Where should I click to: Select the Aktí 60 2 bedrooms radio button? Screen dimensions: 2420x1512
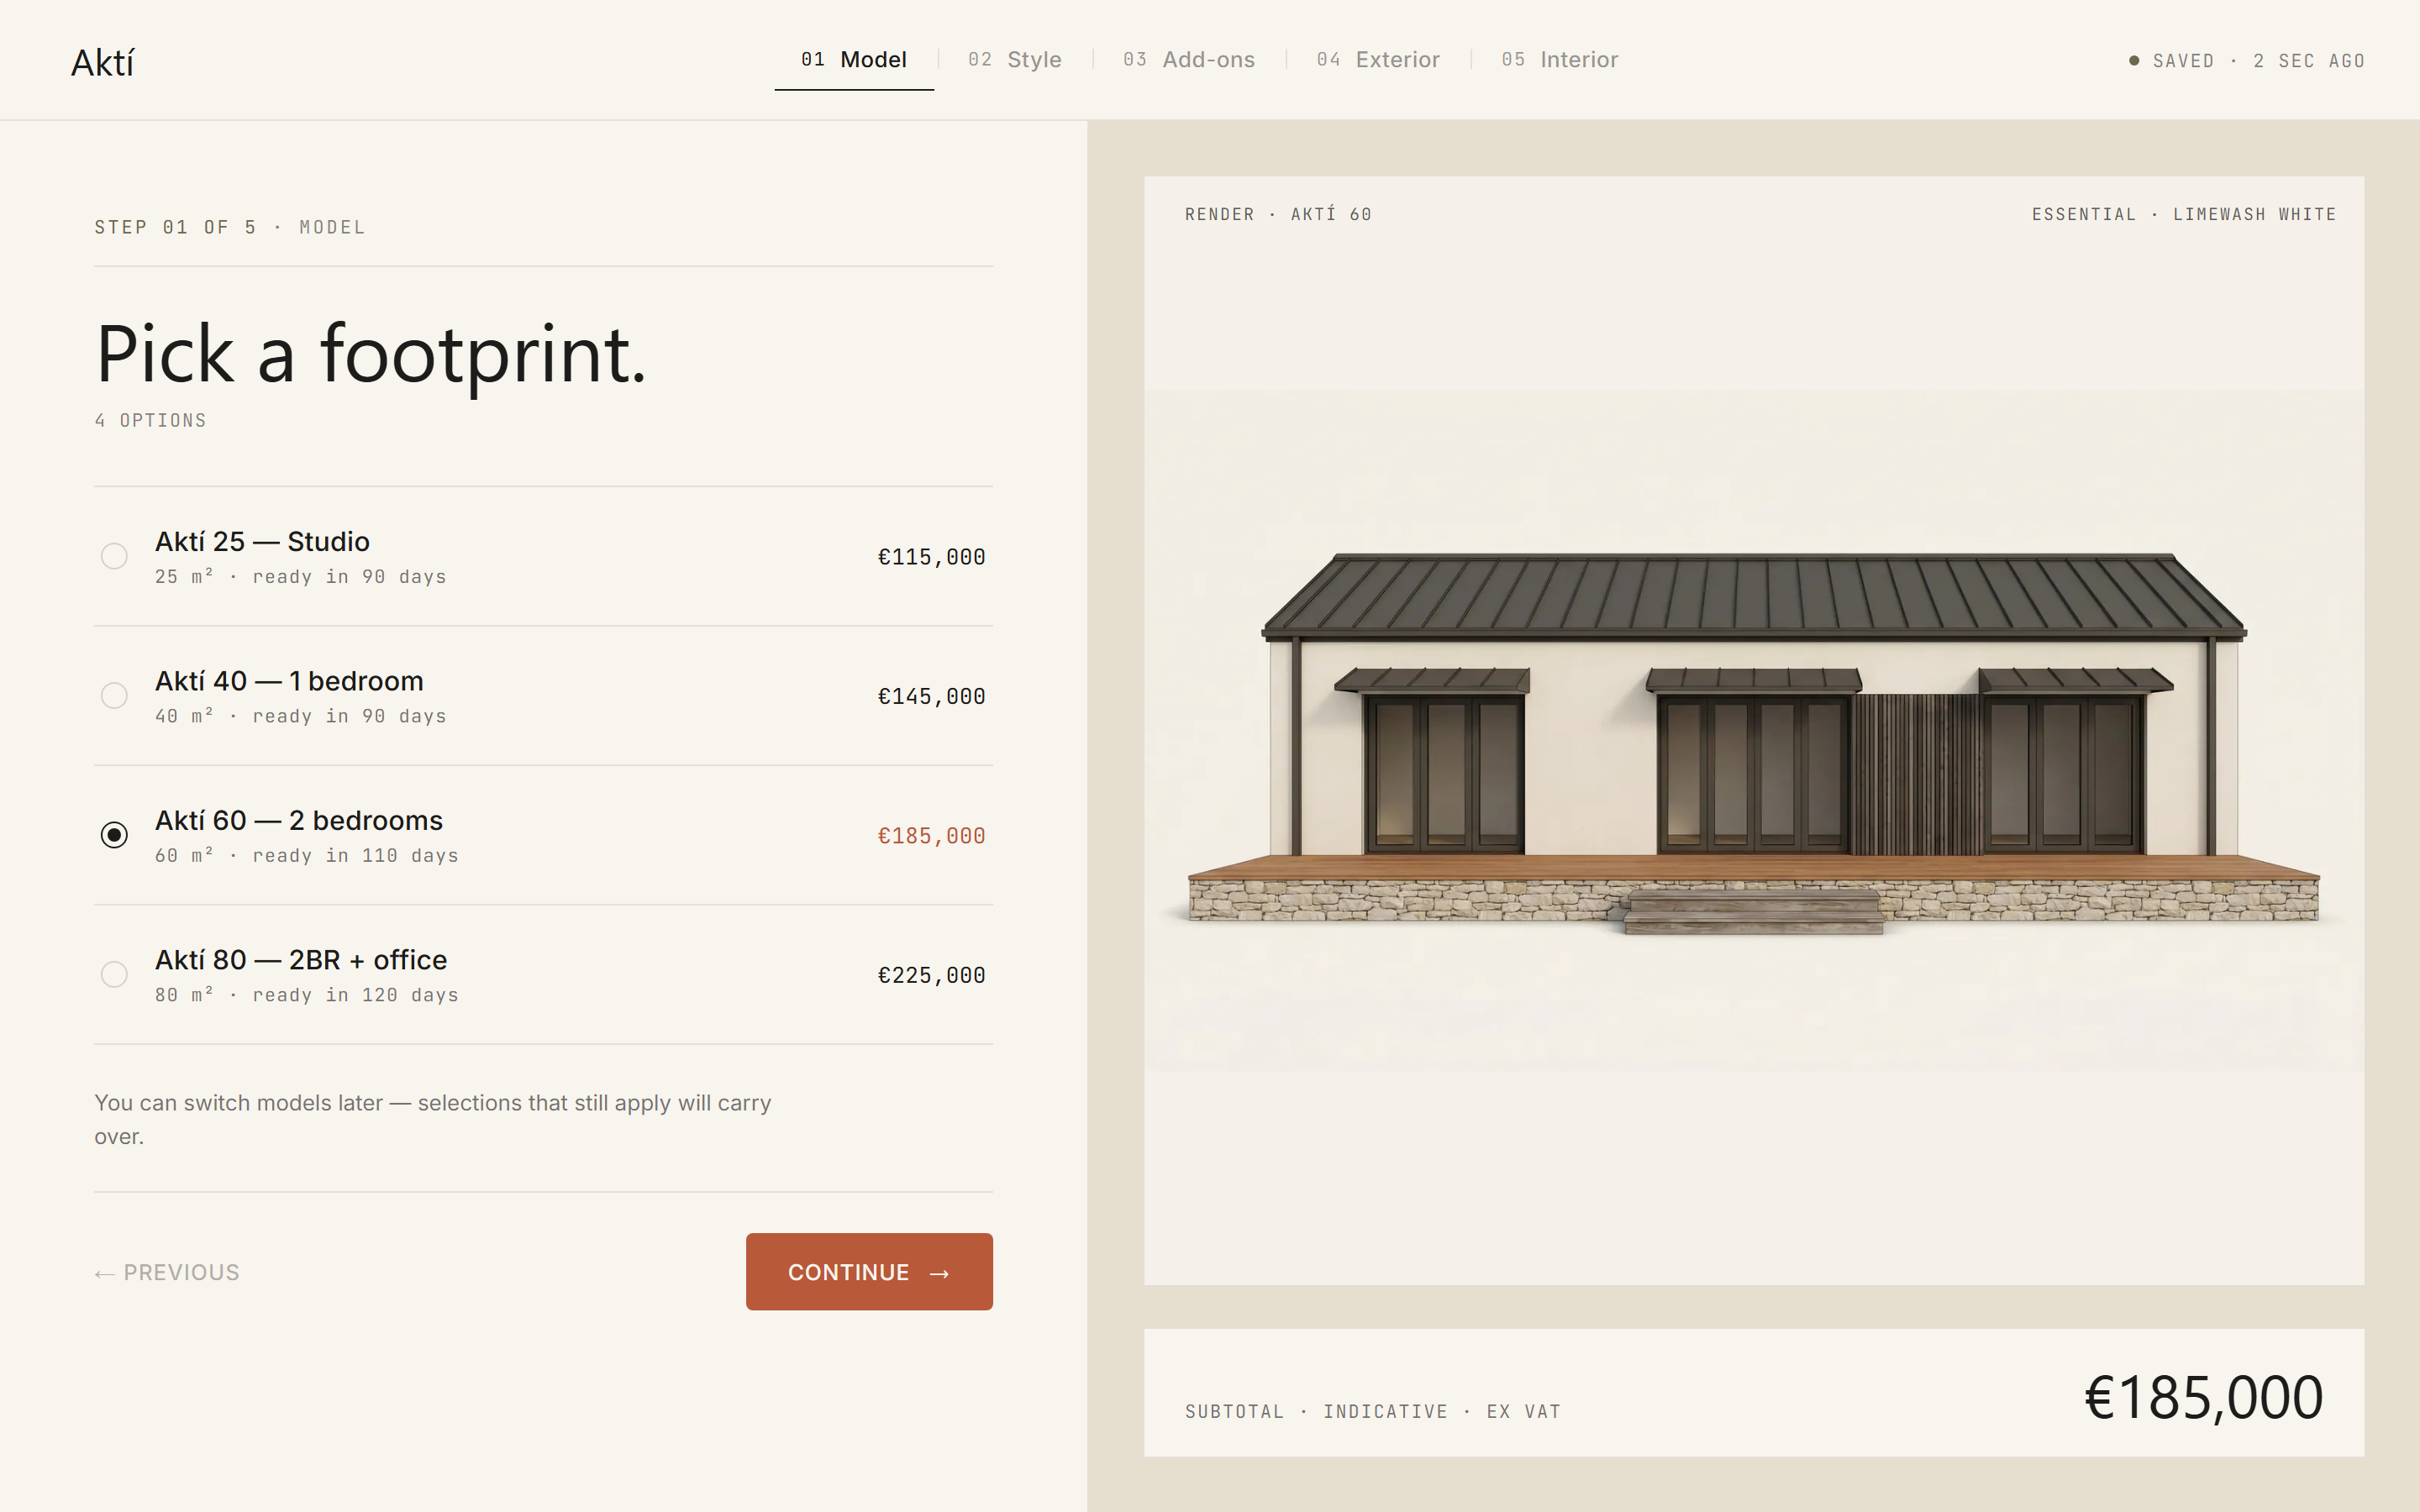114,835
